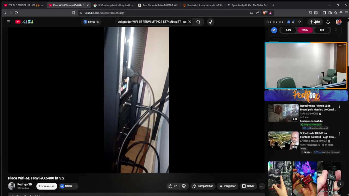Open options menu for Soldados de TRUMP video

point(339,134)
